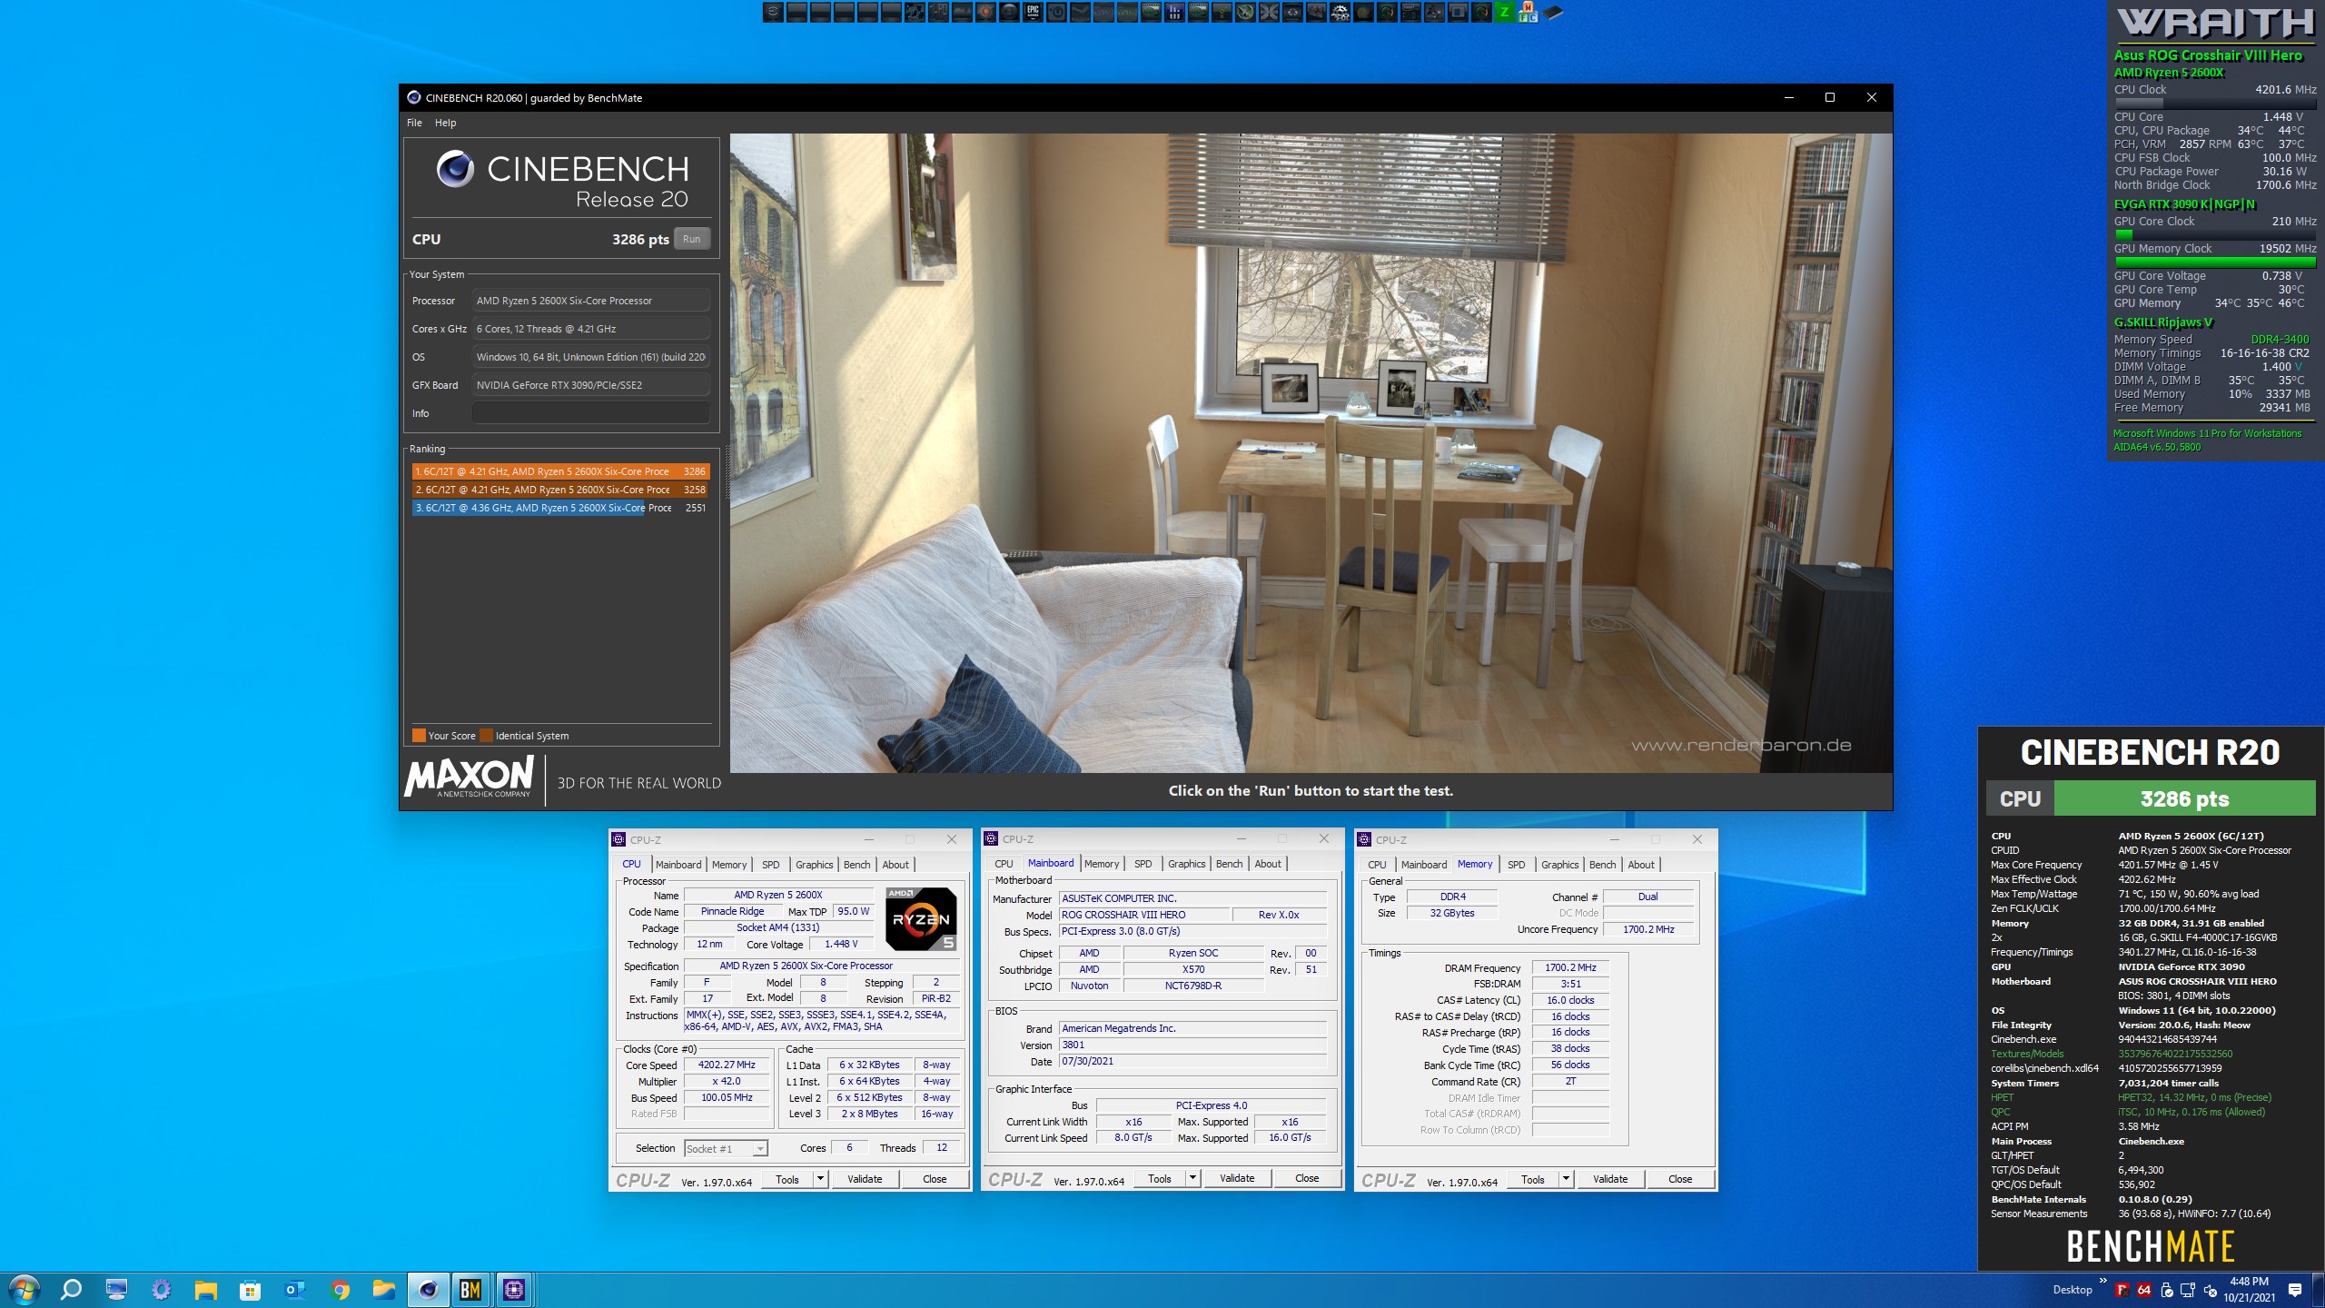The height and width of the screenshot is (1308, 2325).
Task: Open Tools dropdown arrow in CPU-Z Mainboard window
Action: coord(1192,1178)
